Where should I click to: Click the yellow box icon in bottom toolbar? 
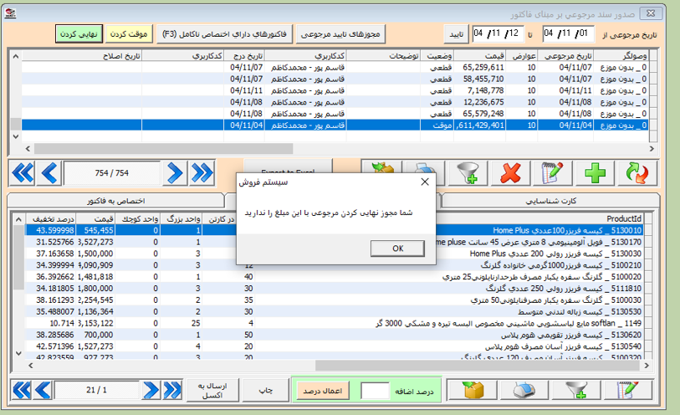click(469, 391)
